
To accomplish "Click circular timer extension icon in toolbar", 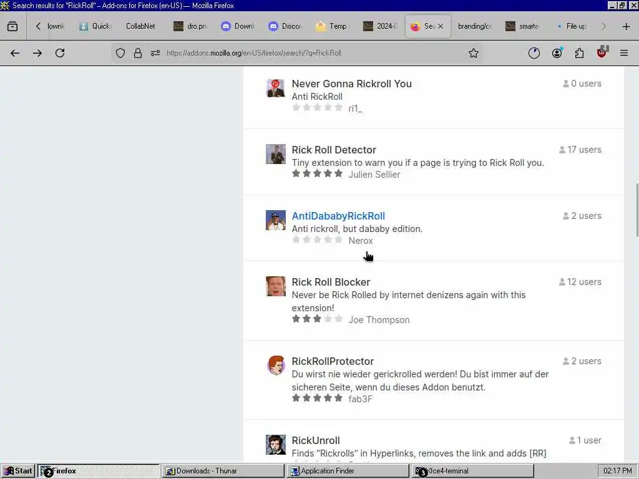I will click(534, 53).
